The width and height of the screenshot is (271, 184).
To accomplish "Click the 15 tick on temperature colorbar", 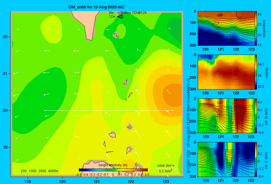I will [260, 45].
